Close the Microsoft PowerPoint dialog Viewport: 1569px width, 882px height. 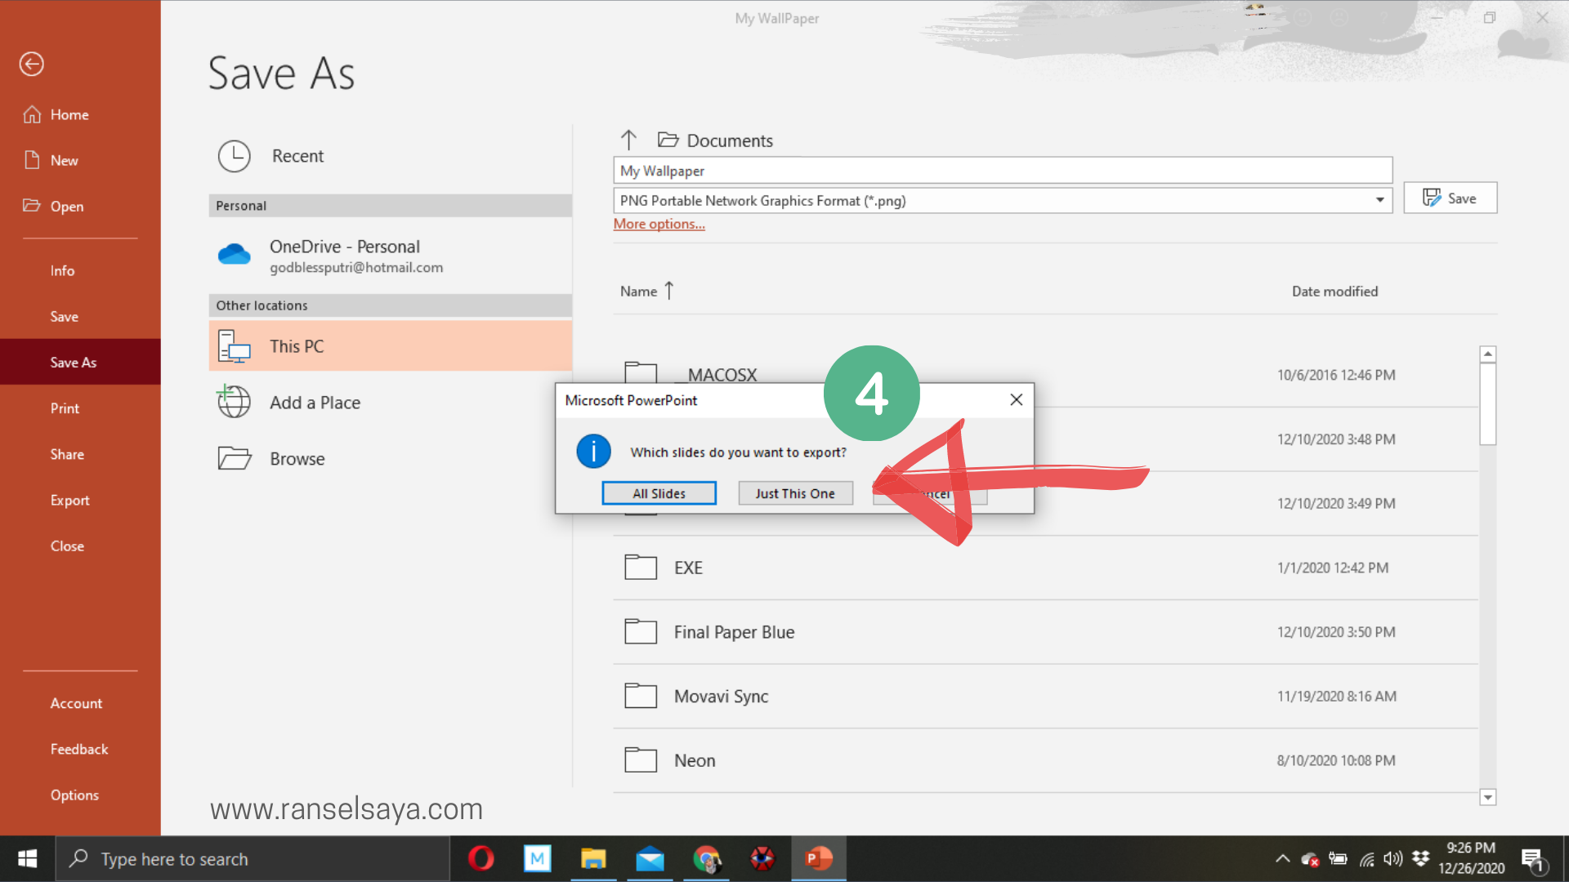pyautogui.click(x=1016, y=399)
